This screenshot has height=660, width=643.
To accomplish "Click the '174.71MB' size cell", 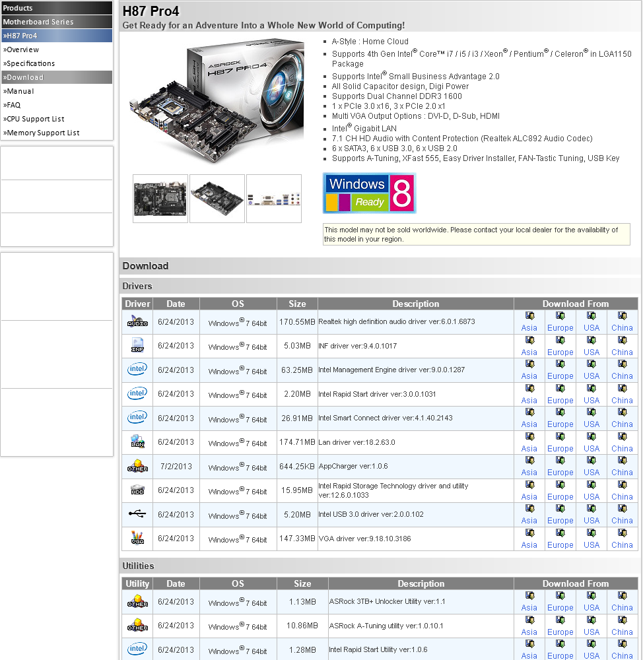I will pyautogui.click(x=297, y=442).
